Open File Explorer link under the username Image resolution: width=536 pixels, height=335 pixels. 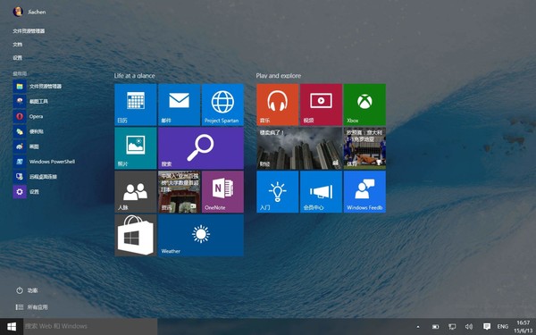[29, 30]
